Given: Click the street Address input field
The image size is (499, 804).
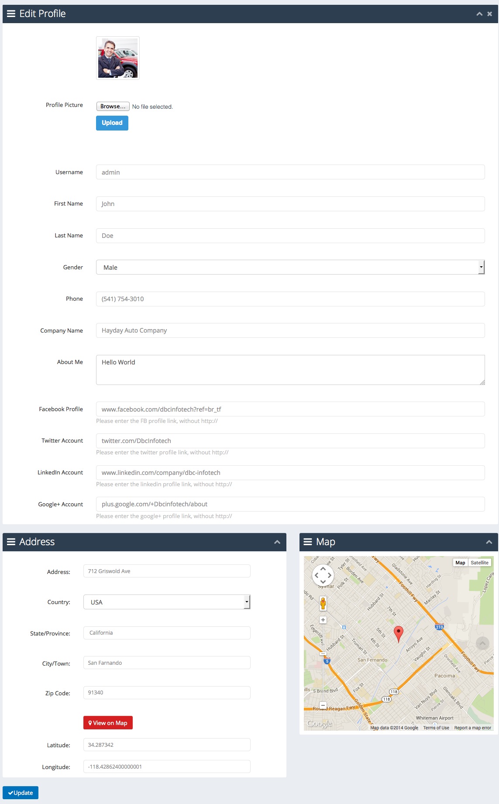Looking at the screenshot, I should click(x=167, y=571).
